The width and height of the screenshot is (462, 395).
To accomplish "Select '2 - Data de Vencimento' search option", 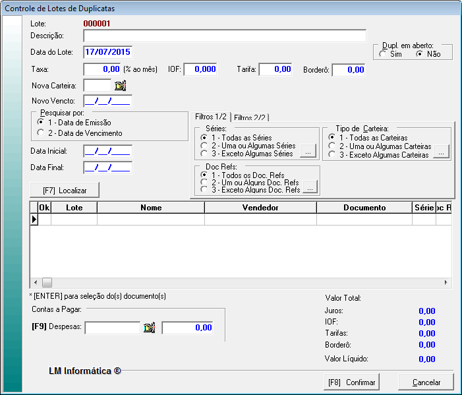I will (x=41, y=133).
